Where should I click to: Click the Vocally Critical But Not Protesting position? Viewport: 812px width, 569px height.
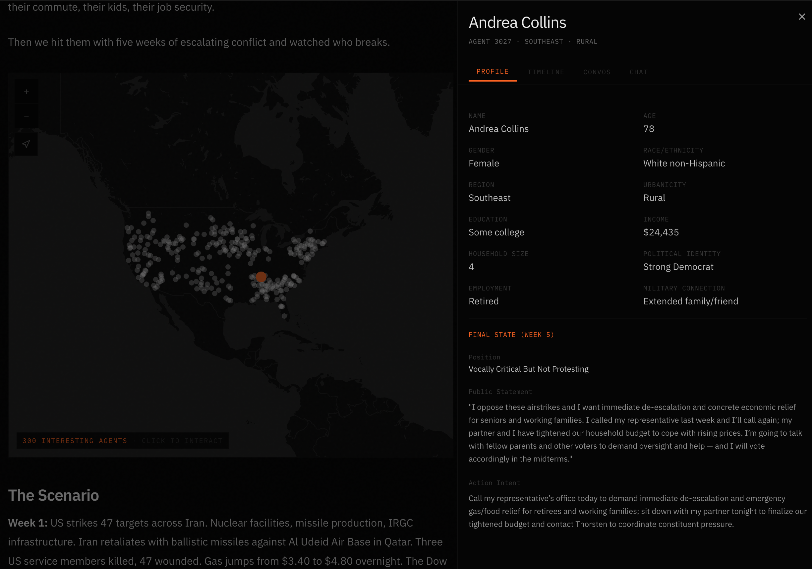coord(528,369)
